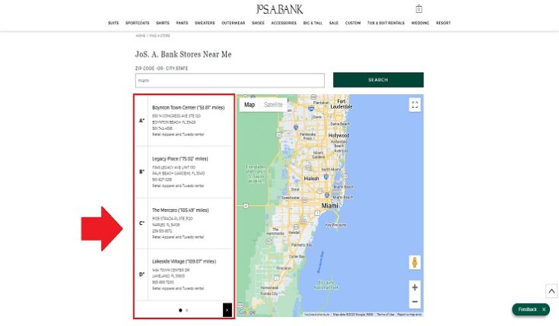The image size is (559, 326).
Task: Open the Sweaters menu
Action: coord(205,23)
